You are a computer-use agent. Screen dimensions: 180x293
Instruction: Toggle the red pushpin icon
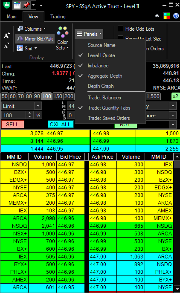[26, 5]
